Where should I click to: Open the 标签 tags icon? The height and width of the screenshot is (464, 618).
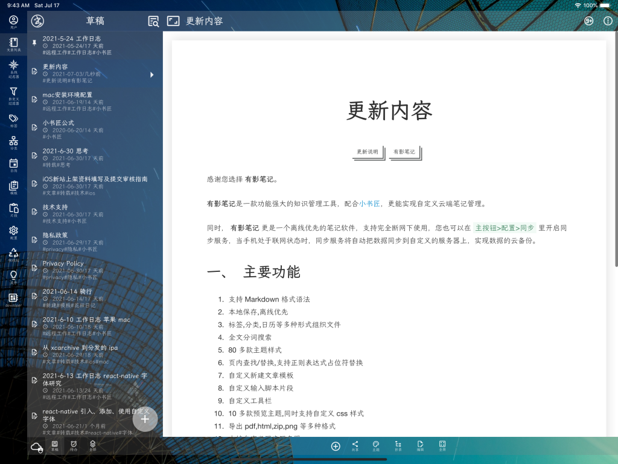[x=13, y=120]
